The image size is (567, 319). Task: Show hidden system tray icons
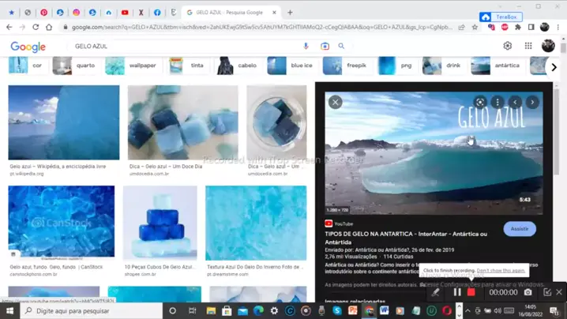click(x=467, y=310)
